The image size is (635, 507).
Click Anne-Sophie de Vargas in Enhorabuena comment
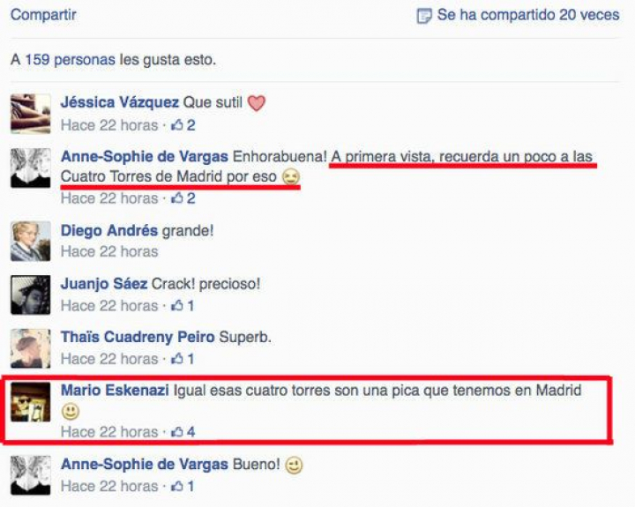[145, 157]
